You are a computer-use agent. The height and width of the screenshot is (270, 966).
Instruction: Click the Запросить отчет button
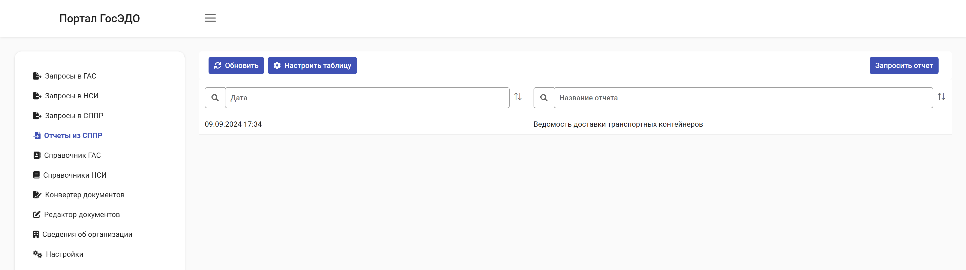[x=904, y=65]
